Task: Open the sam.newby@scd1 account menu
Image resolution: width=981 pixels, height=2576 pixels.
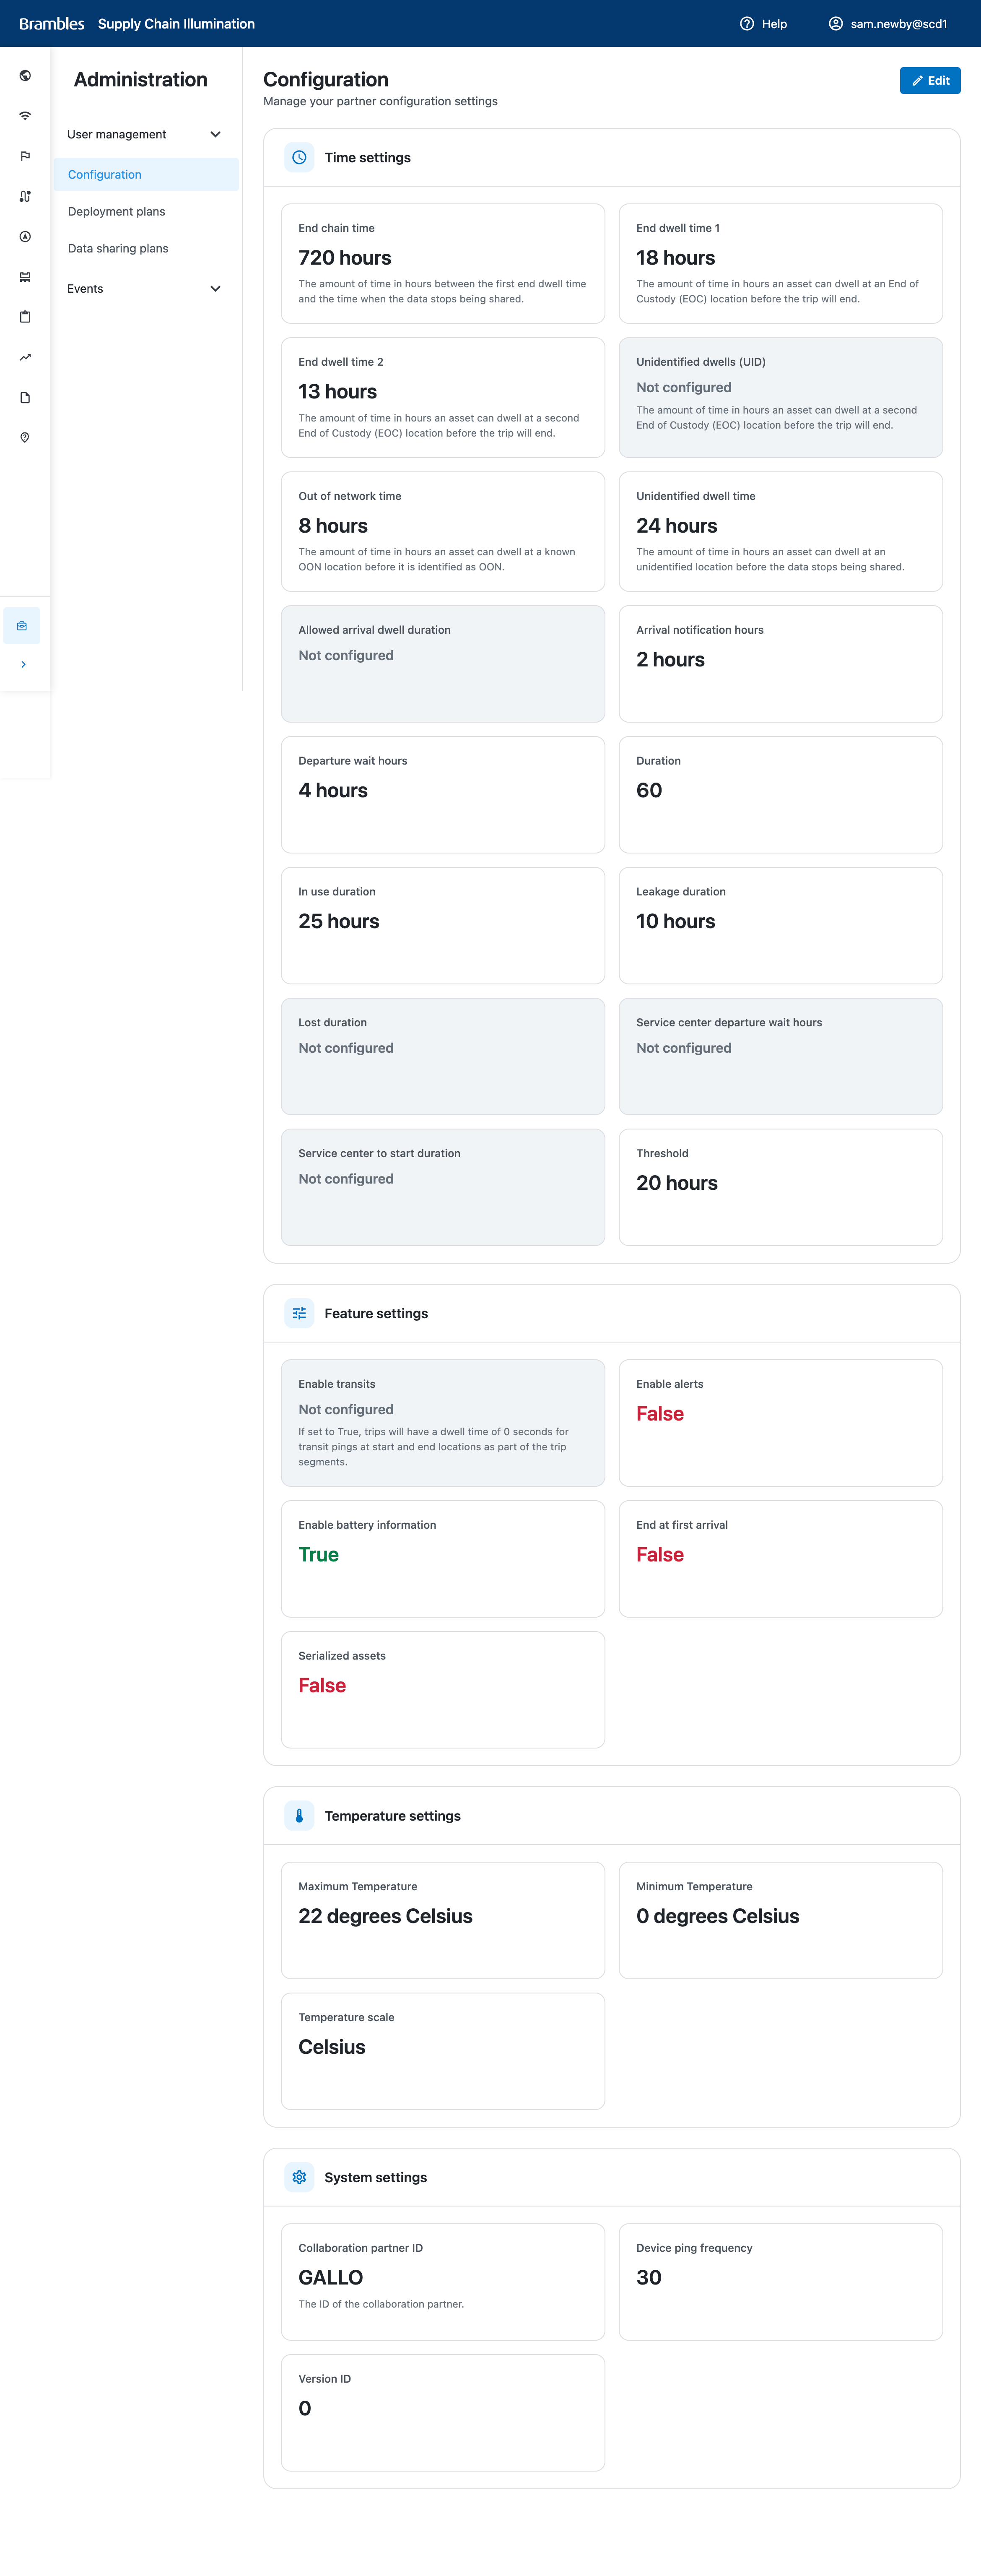Action: 888,24
